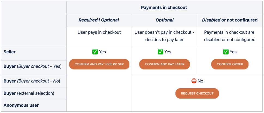The height and width of the screenshot is (113, 264).
Task: Click the Seller row label
Action: (x=10, y=52)
